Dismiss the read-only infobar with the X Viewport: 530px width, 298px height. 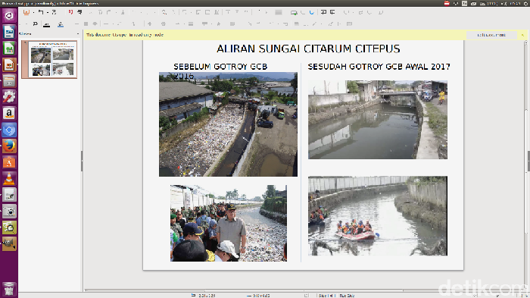coord(522,35)
